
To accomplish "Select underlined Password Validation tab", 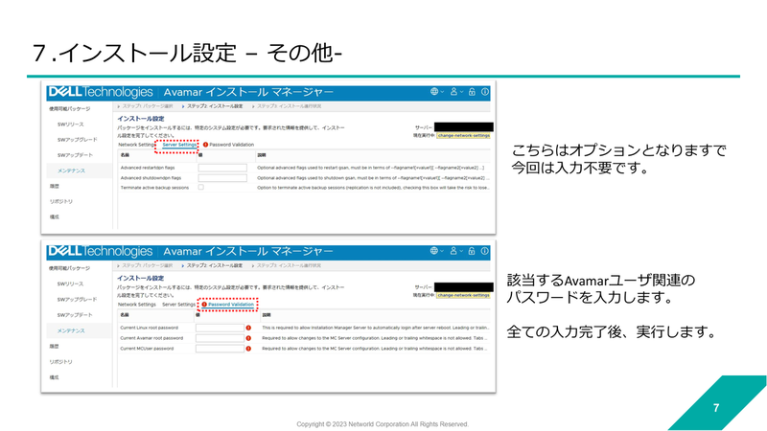I will click(228, 305).
